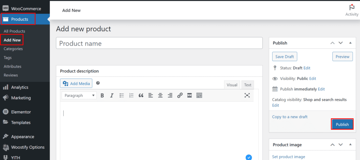Viewport: 360px width, 160px height.
Task: Click Add Media button
Action: click(x=76, y=84)
